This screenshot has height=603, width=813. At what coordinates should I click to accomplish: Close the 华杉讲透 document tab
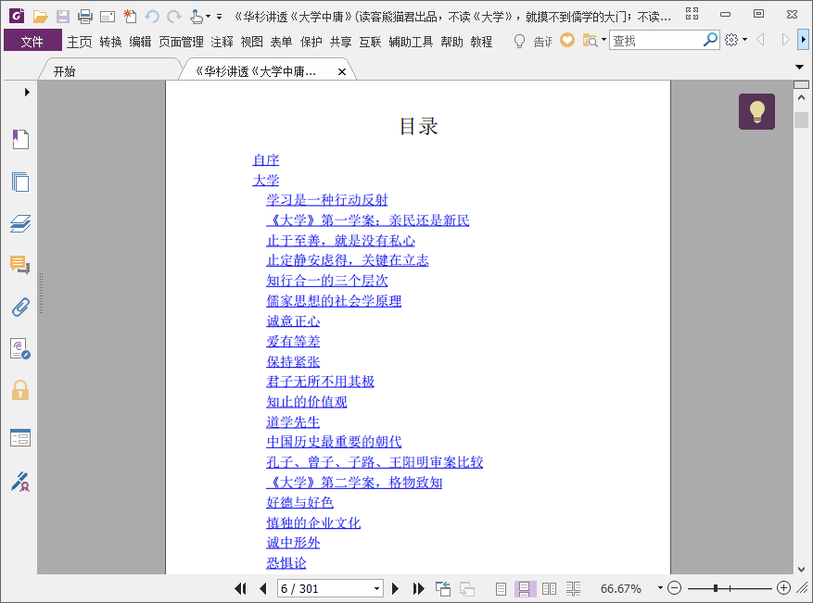pyautogui.click(x=342, y=72)
